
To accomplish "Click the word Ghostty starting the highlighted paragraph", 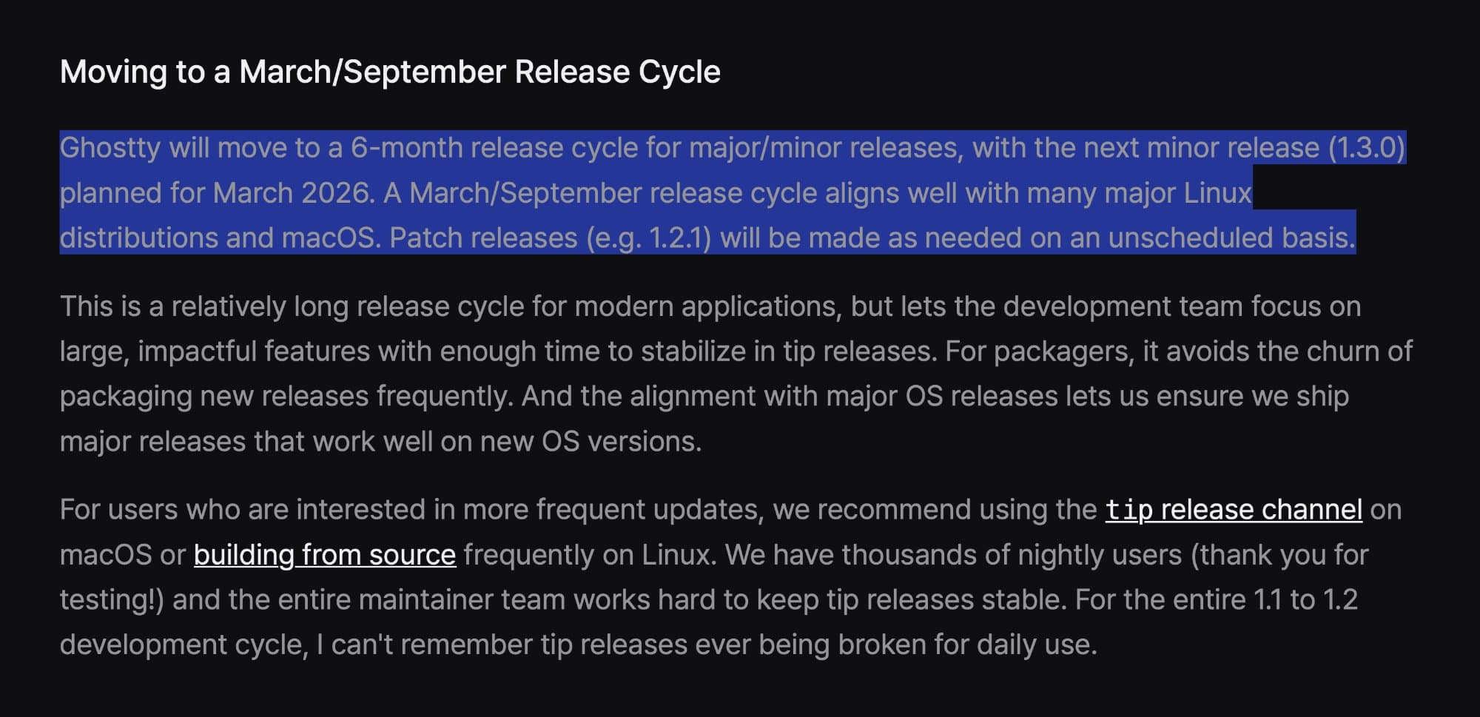I will tap(110, 148).
